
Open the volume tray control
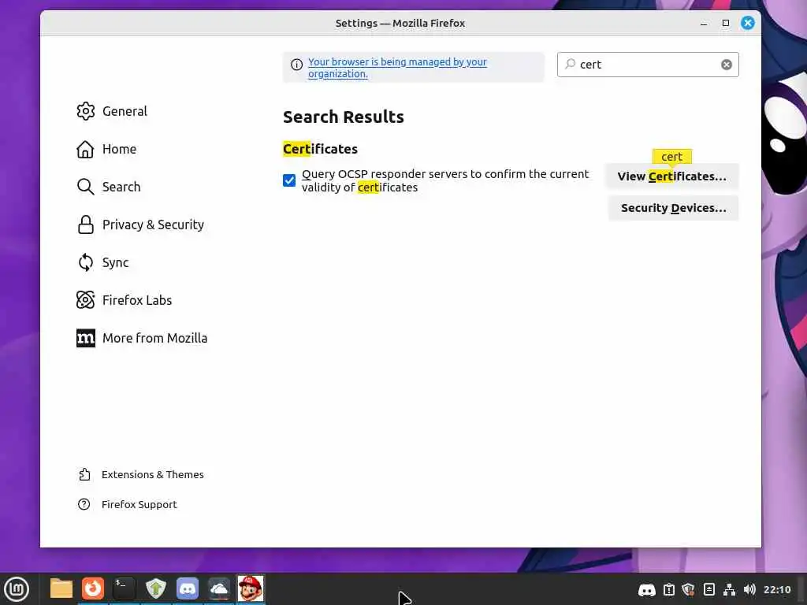(x=749, y=589)
